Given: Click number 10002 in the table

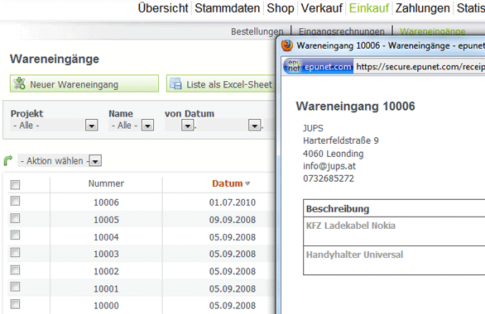Looking at the screenshot, I should tap(106, 271).
